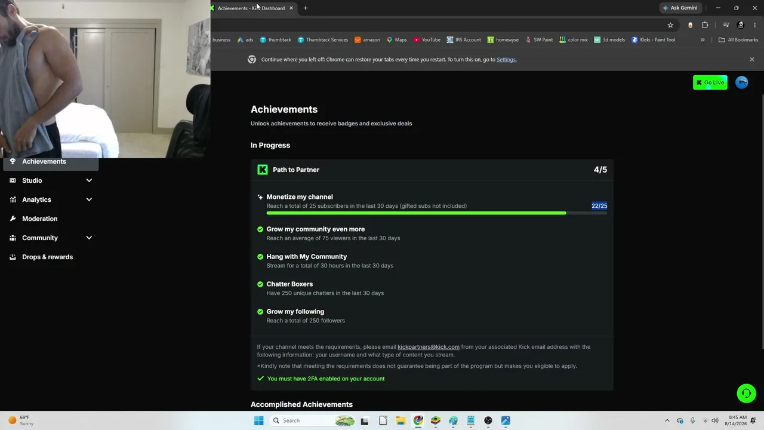Open the green support chat bubble
This screenshot has width=764, height=430.
(746, 393)
